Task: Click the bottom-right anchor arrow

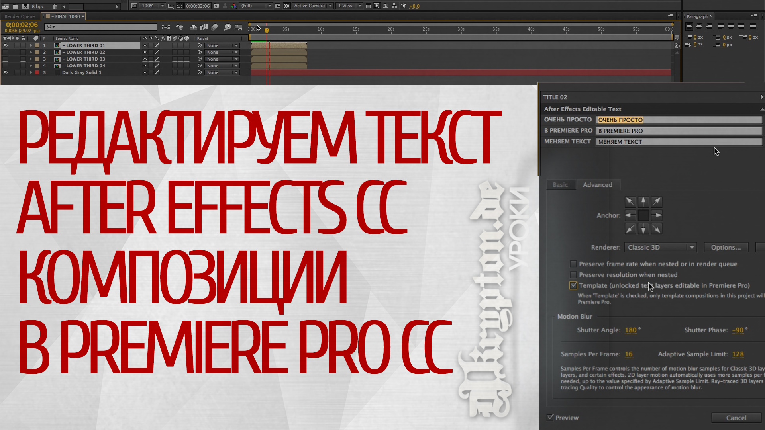Action: coord(657,229)
